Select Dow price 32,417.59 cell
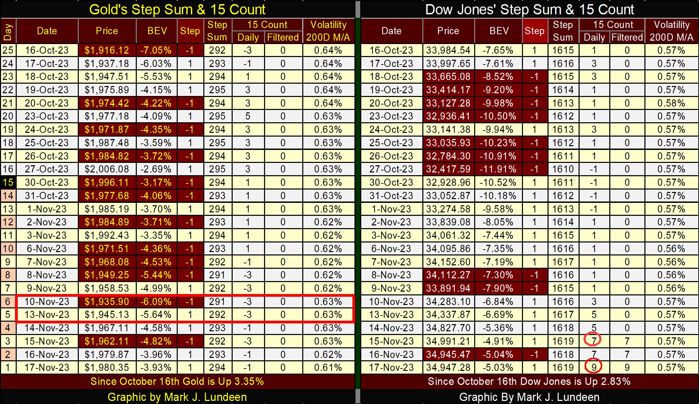699x404 pixels. (448, 169)
